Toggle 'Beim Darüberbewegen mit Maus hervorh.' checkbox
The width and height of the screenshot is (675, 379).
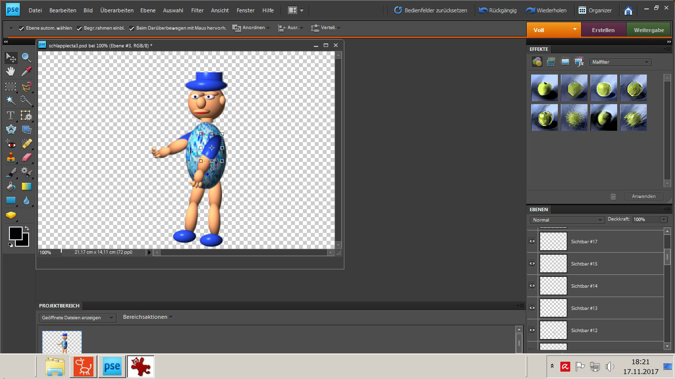click(x=132, y=28)
